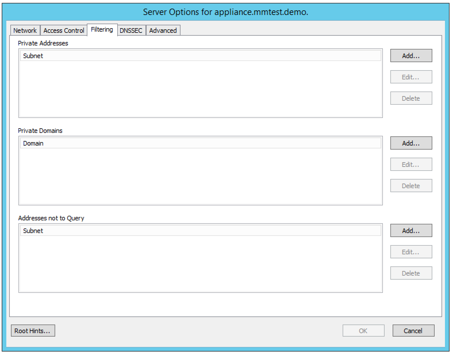Switch to the Network tab
The image size is (453, 355).
(x=25, y=30)
